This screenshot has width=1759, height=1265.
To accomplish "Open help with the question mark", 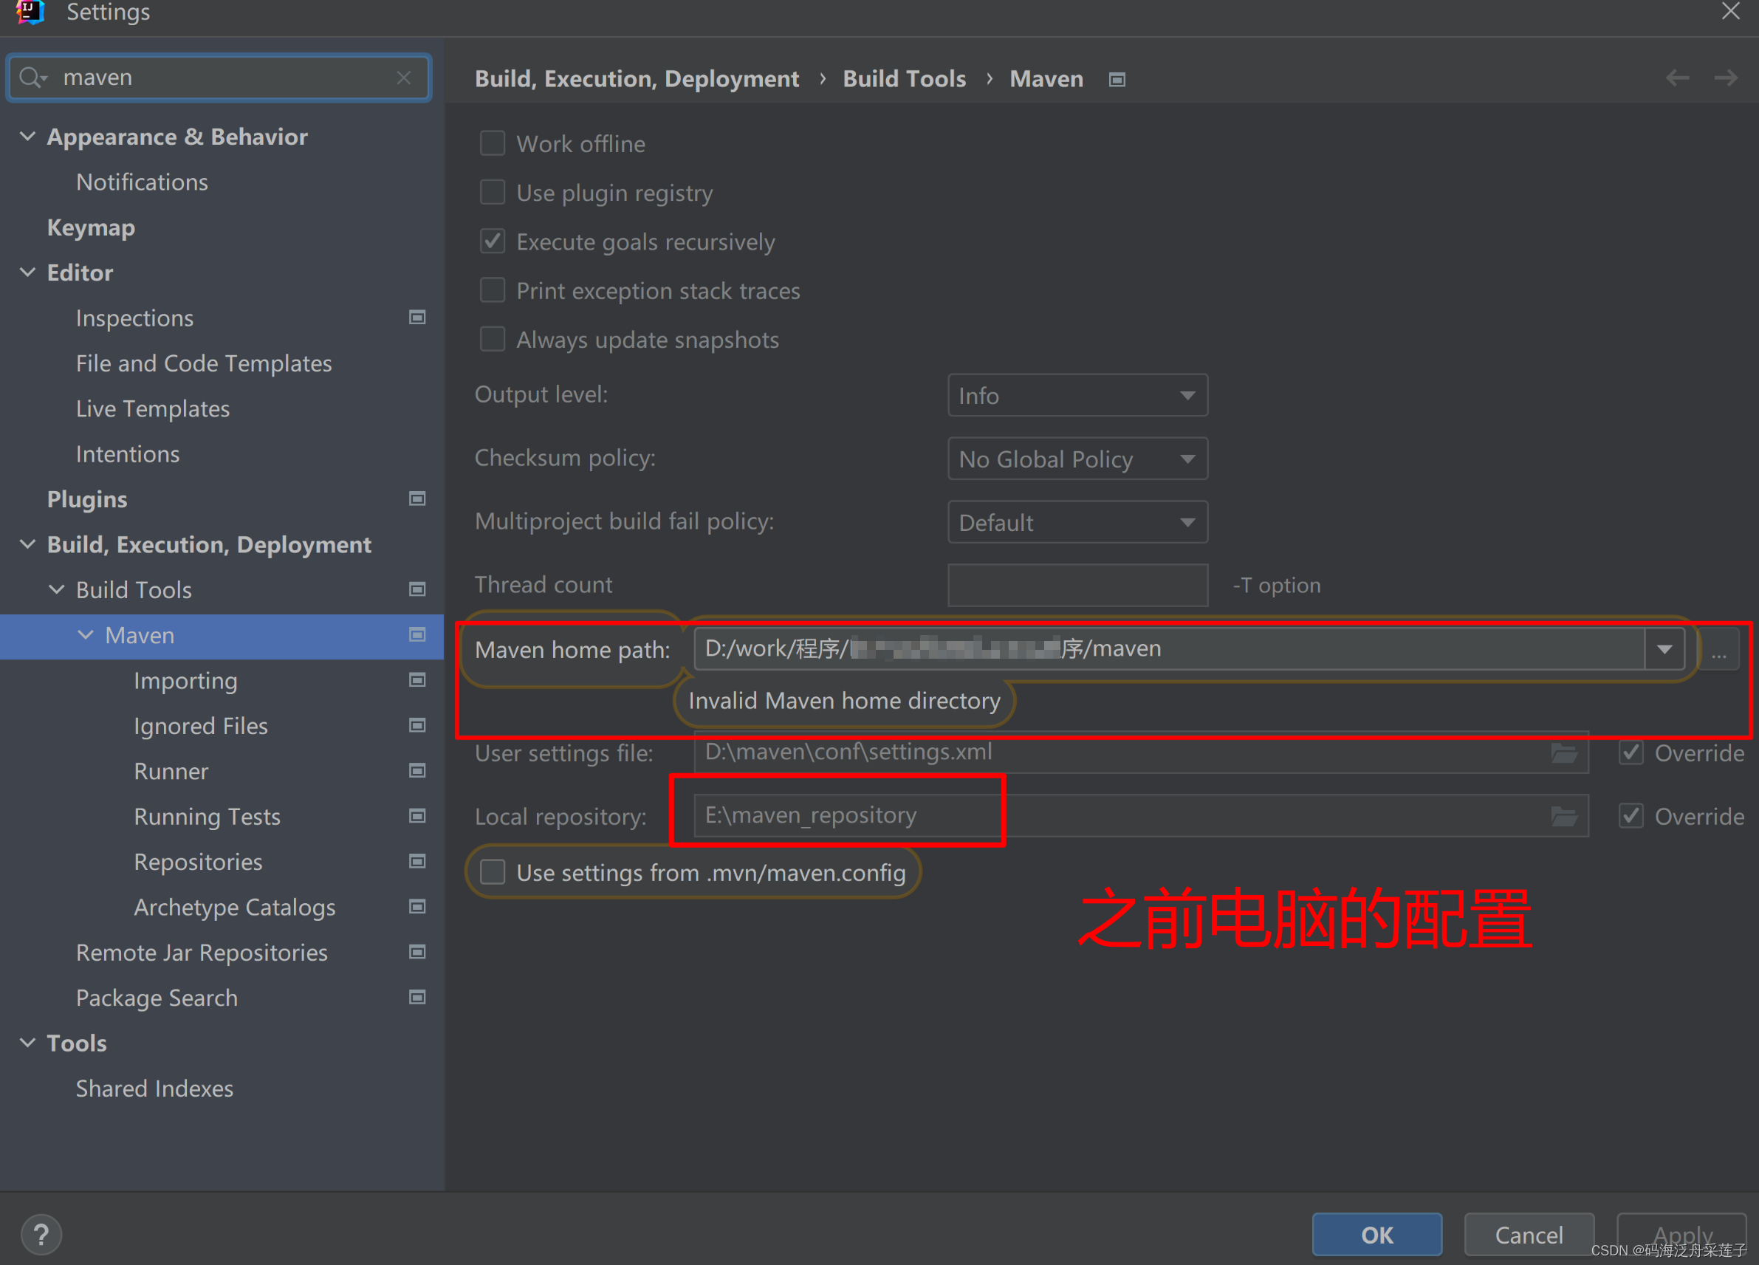I will tap(41, 1235).
